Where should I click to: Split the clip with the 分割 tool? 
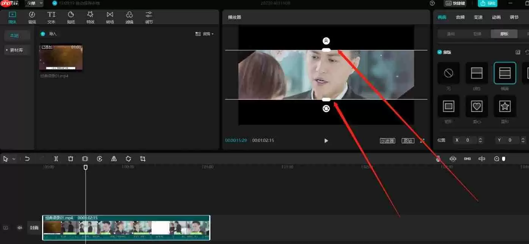[56, 159]
